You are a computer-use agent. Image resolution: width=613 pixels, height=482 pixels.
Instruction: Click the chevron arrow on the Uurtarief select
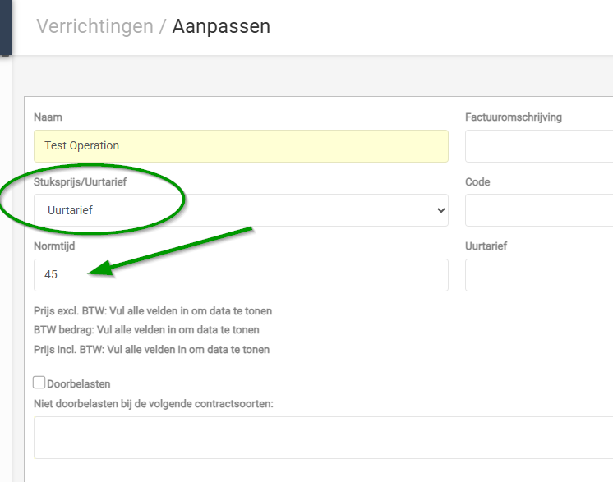(440, 211)
